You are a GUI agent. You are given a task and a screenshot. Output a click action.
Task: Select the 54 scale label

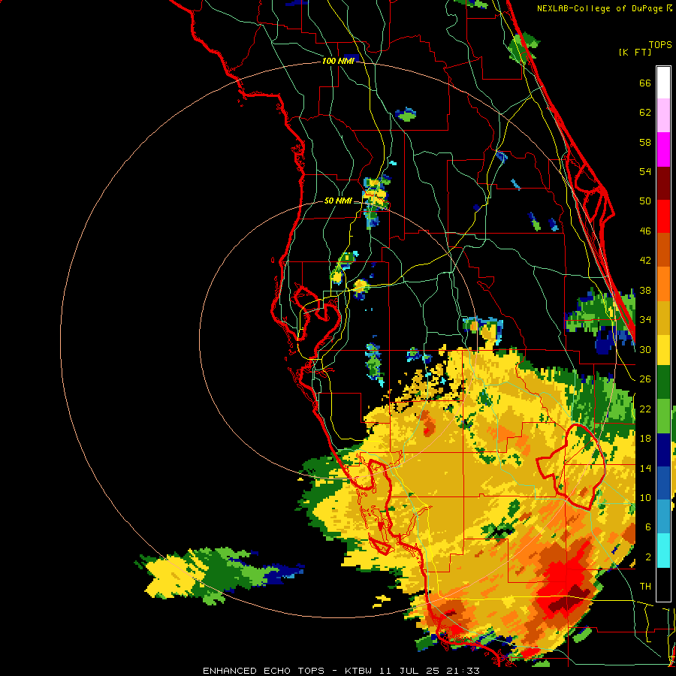click(645, 171)
